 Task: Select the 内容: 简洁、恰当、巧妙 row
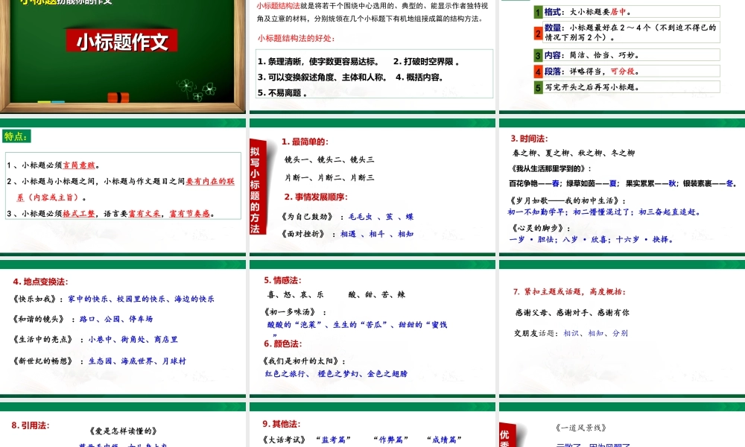(631, 55)
